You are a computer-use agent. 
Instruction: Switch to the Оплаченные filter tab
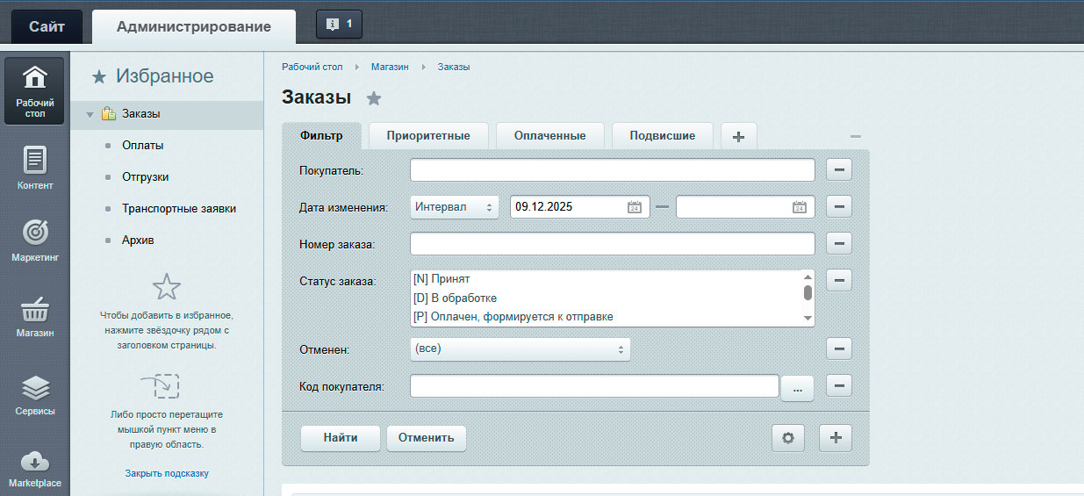pyautogui.click(x=549, y=136)
